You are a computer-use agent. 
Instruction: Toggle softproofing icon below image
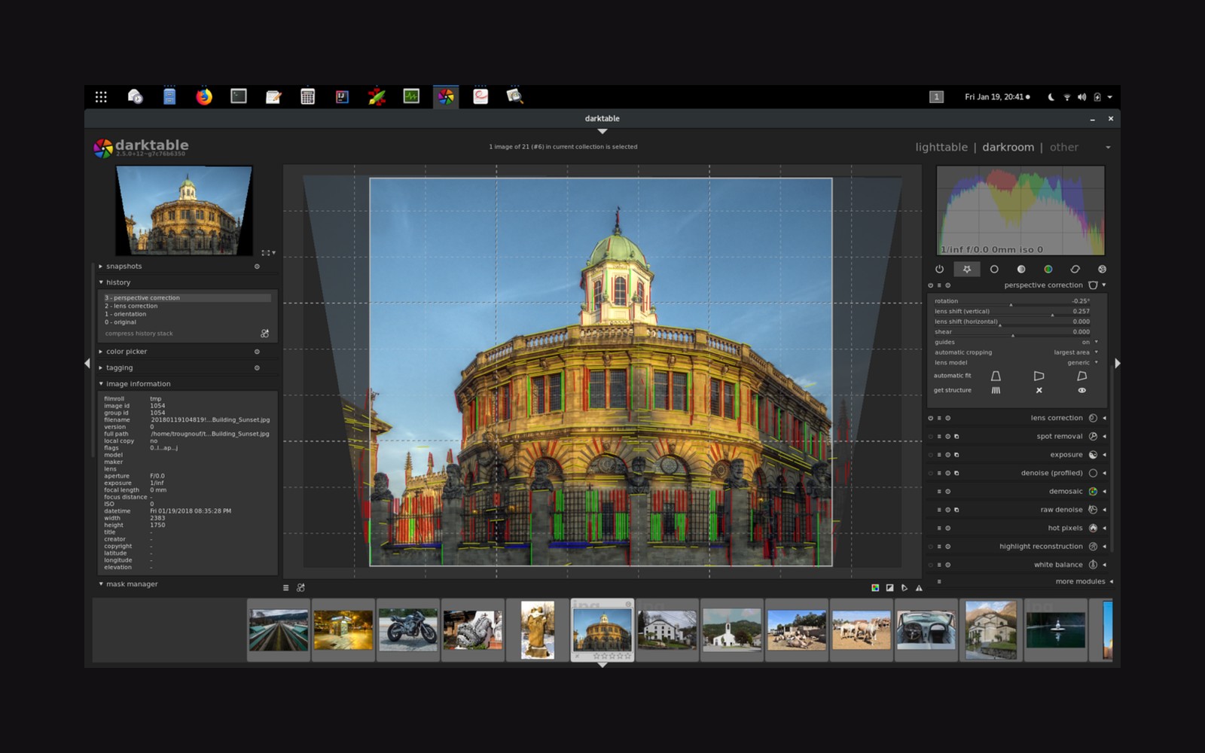(x=905, y=587)
